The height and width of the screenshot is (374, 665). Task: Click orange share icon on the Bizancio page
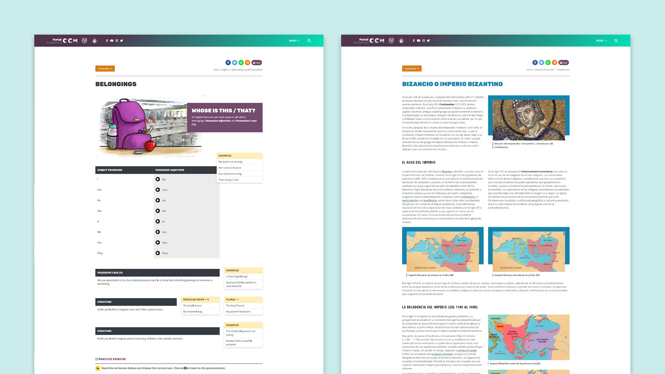click(x=555, y=63)
